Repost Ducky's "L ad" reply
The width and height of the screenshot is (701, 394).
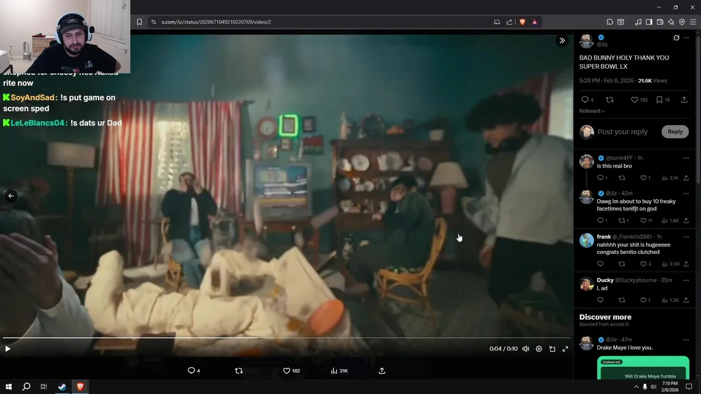click(622, 300)
